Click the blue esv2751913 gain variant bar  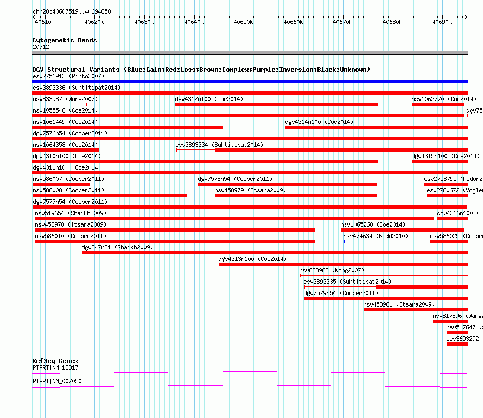click(250, 82)
